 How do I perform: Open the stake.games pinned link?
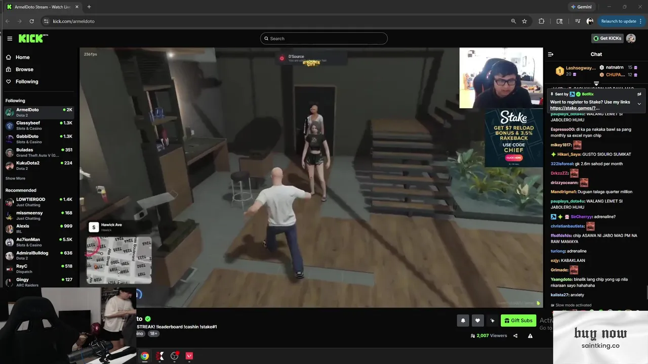575,108
